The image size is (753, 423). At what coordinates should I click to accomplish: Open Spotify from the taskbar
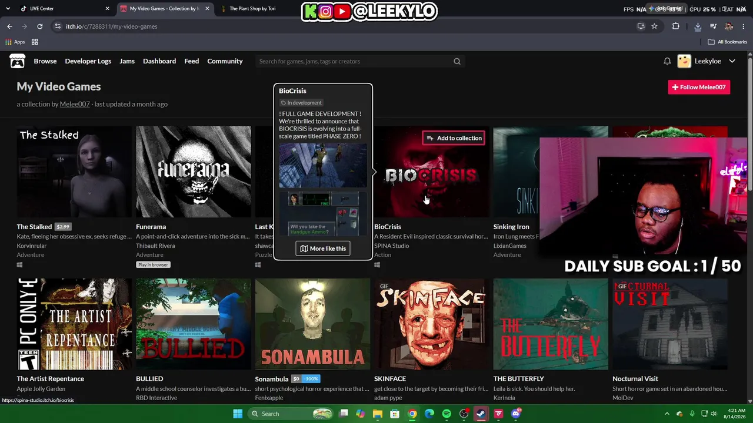(x=447, y=414)
